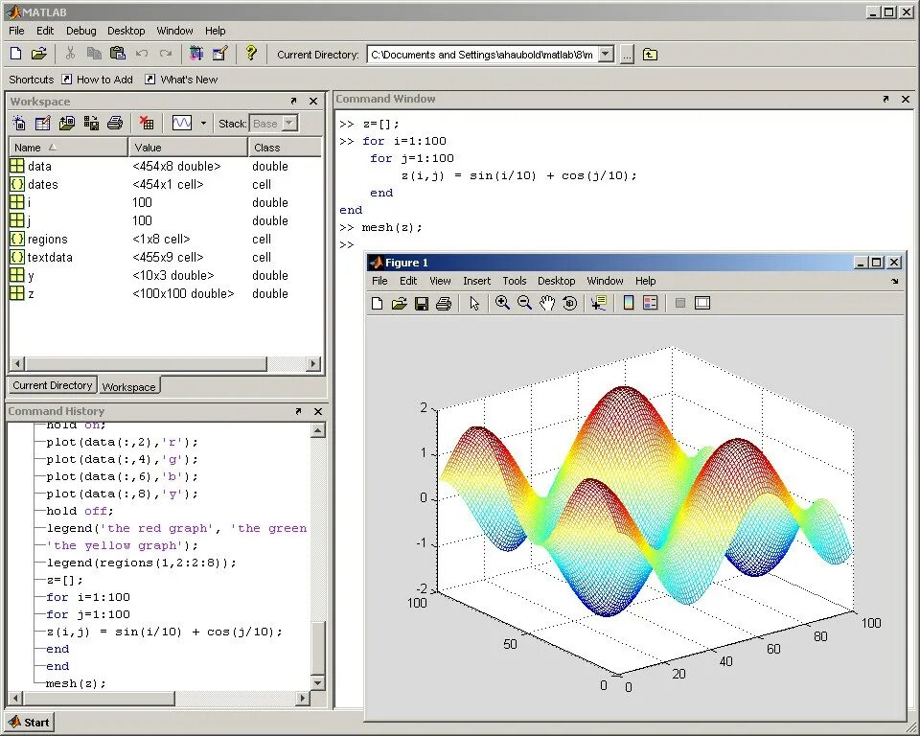The image size is (920, 736).
Task: Click the Data Cursor tool in Figure 1
Action: 598,303
